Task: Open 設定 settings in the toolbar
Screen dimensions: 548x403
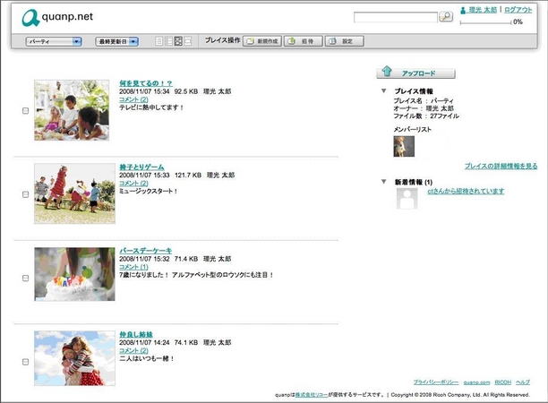Action: point(344,41)
